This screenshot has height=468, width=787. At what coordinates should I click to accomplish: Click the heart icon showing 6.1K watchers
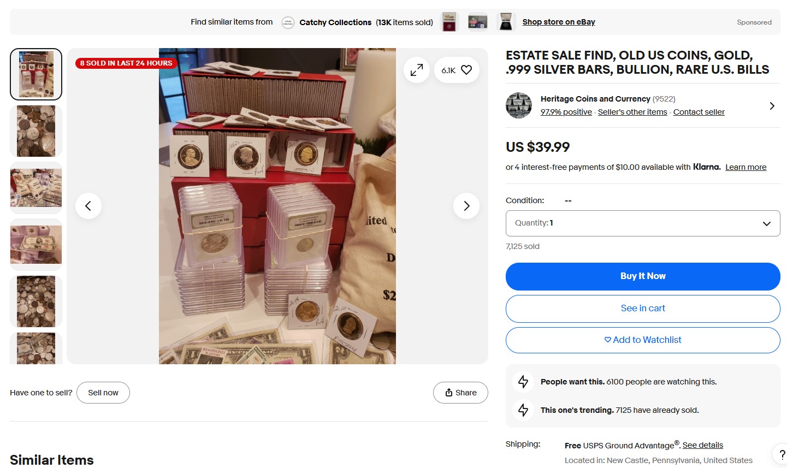point(457,70)
